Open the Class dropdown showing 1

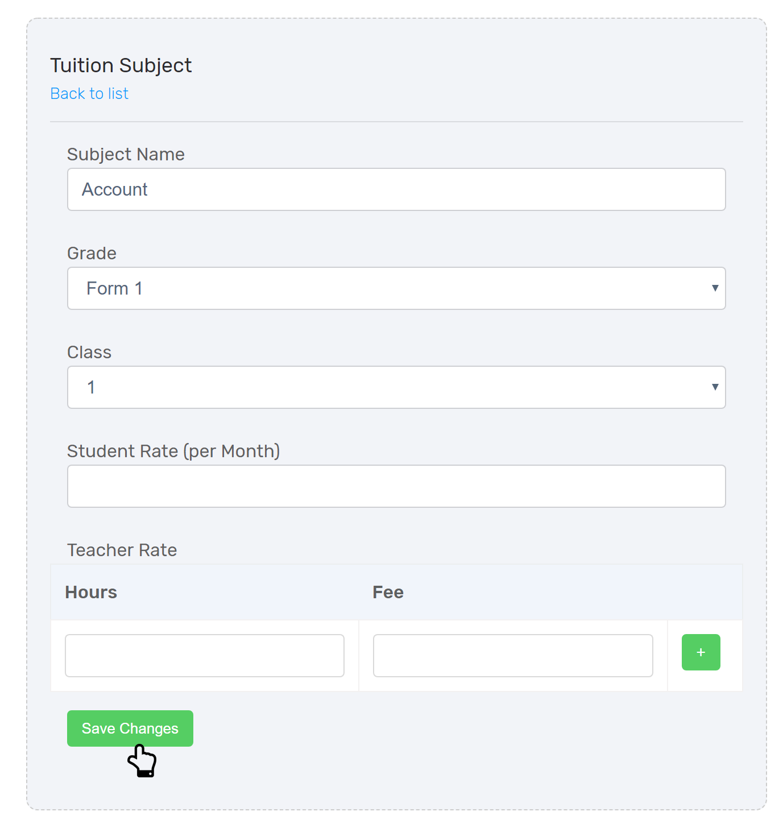tap(396, 387)
